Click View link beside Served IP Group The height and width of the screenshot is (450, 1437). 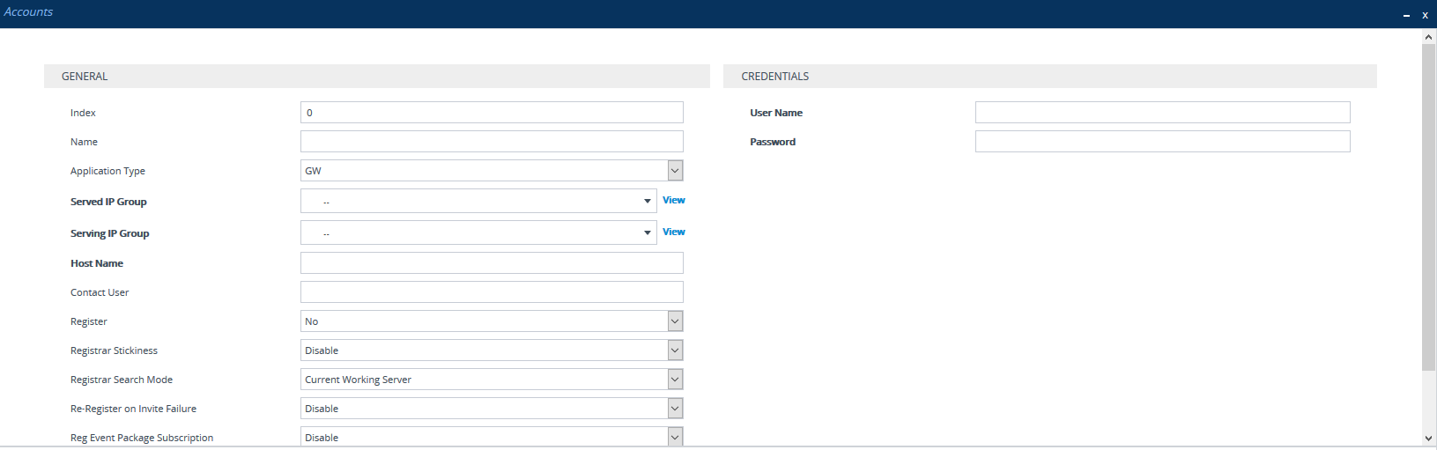pos(674,201)
